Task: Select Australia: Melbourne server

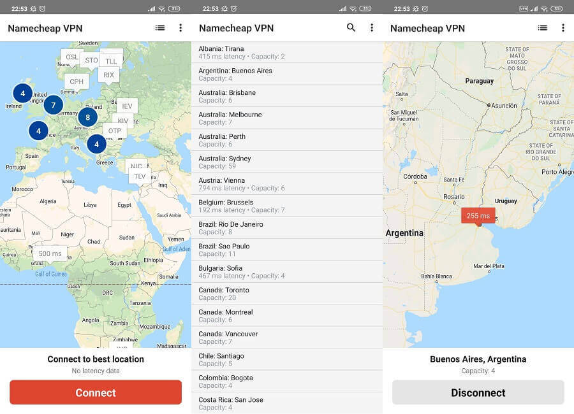Action: 287,118
